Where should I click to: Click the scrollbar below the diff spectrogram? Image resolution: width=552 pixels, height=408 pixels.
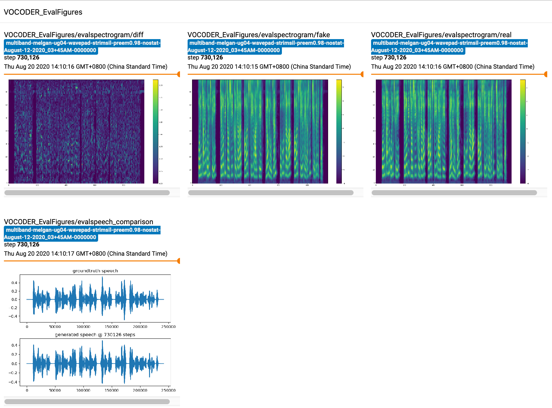pos(87,193)
